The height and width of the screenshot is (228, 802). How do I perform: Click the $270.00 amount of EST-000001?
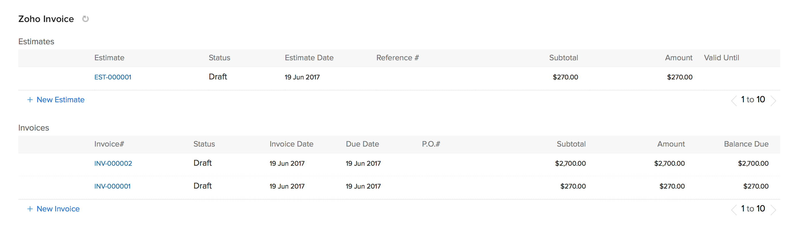(679, 77)
